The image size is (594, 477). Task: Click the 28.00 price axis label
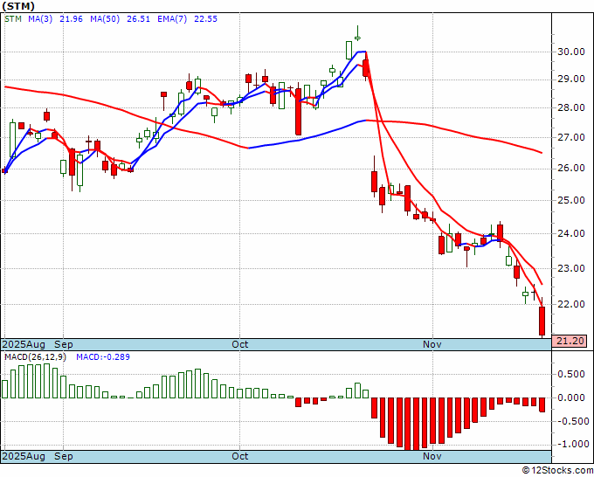point(571,107)
